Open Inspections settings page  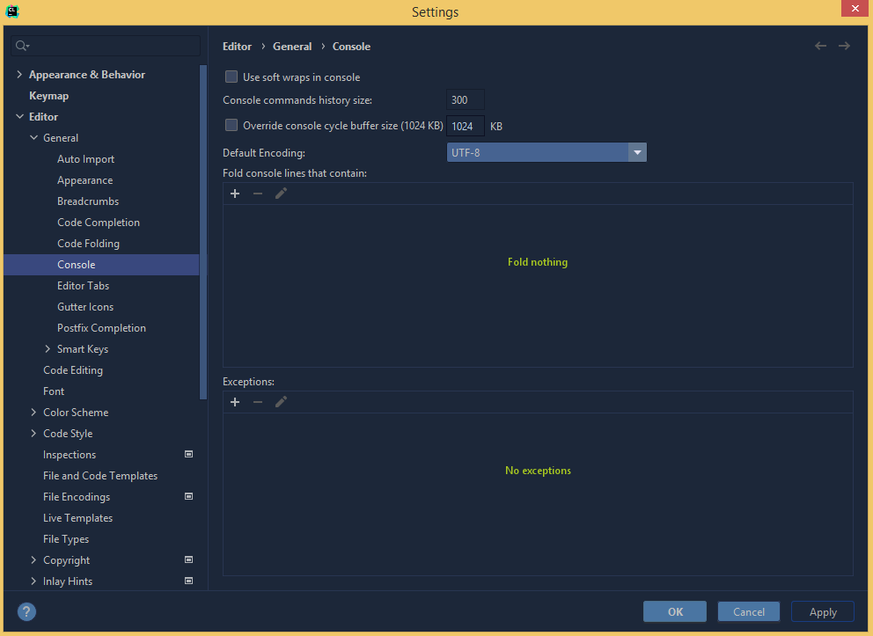click(70, 455)
